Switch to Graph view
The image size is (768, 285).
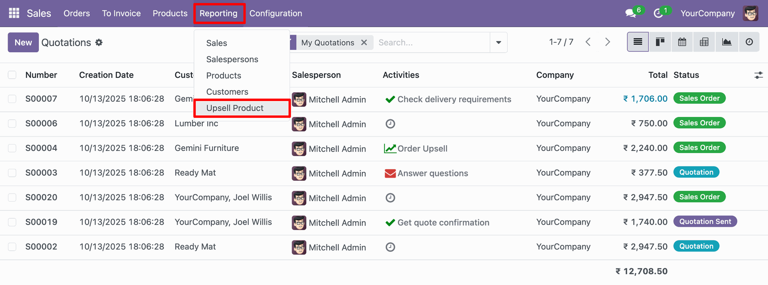coord(726,42)
